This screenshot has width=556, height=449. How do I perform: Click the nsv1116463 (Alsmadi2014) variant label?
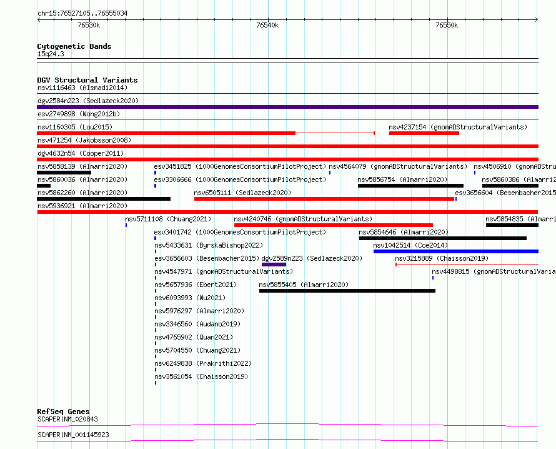(82, 88)
